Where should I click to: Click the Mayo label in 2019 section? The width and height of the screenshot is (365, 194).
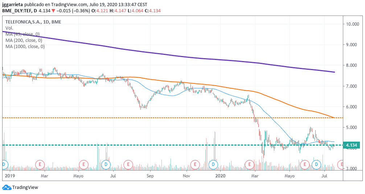click(x=78, y=176)
